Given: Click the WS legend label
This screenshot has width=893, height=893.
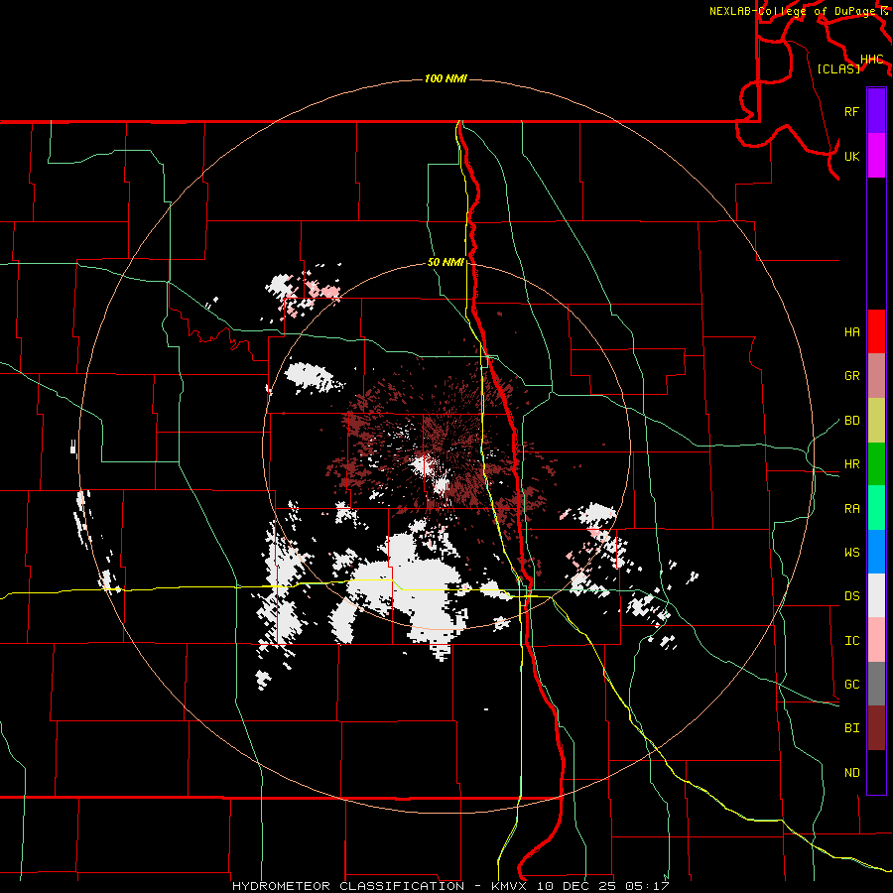Looking at the screenshot, I should pyautogui.click(x=852, y=553).
